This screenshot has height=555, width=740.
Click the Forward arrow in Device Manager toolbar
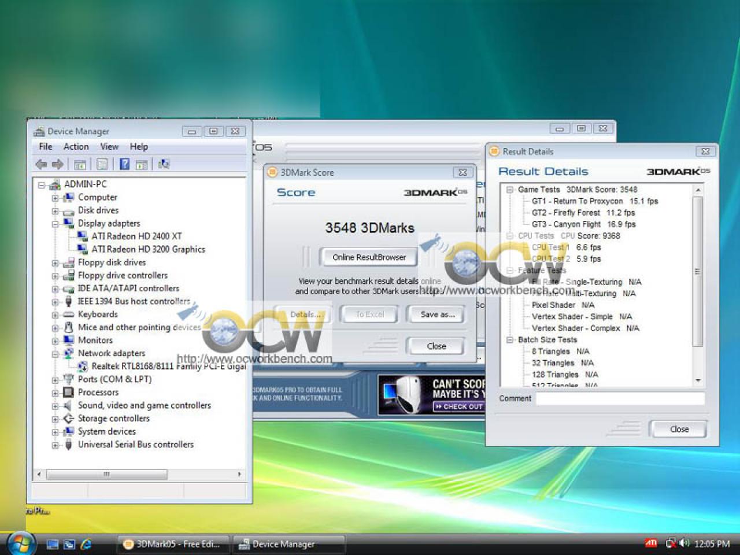coord(57,165)
